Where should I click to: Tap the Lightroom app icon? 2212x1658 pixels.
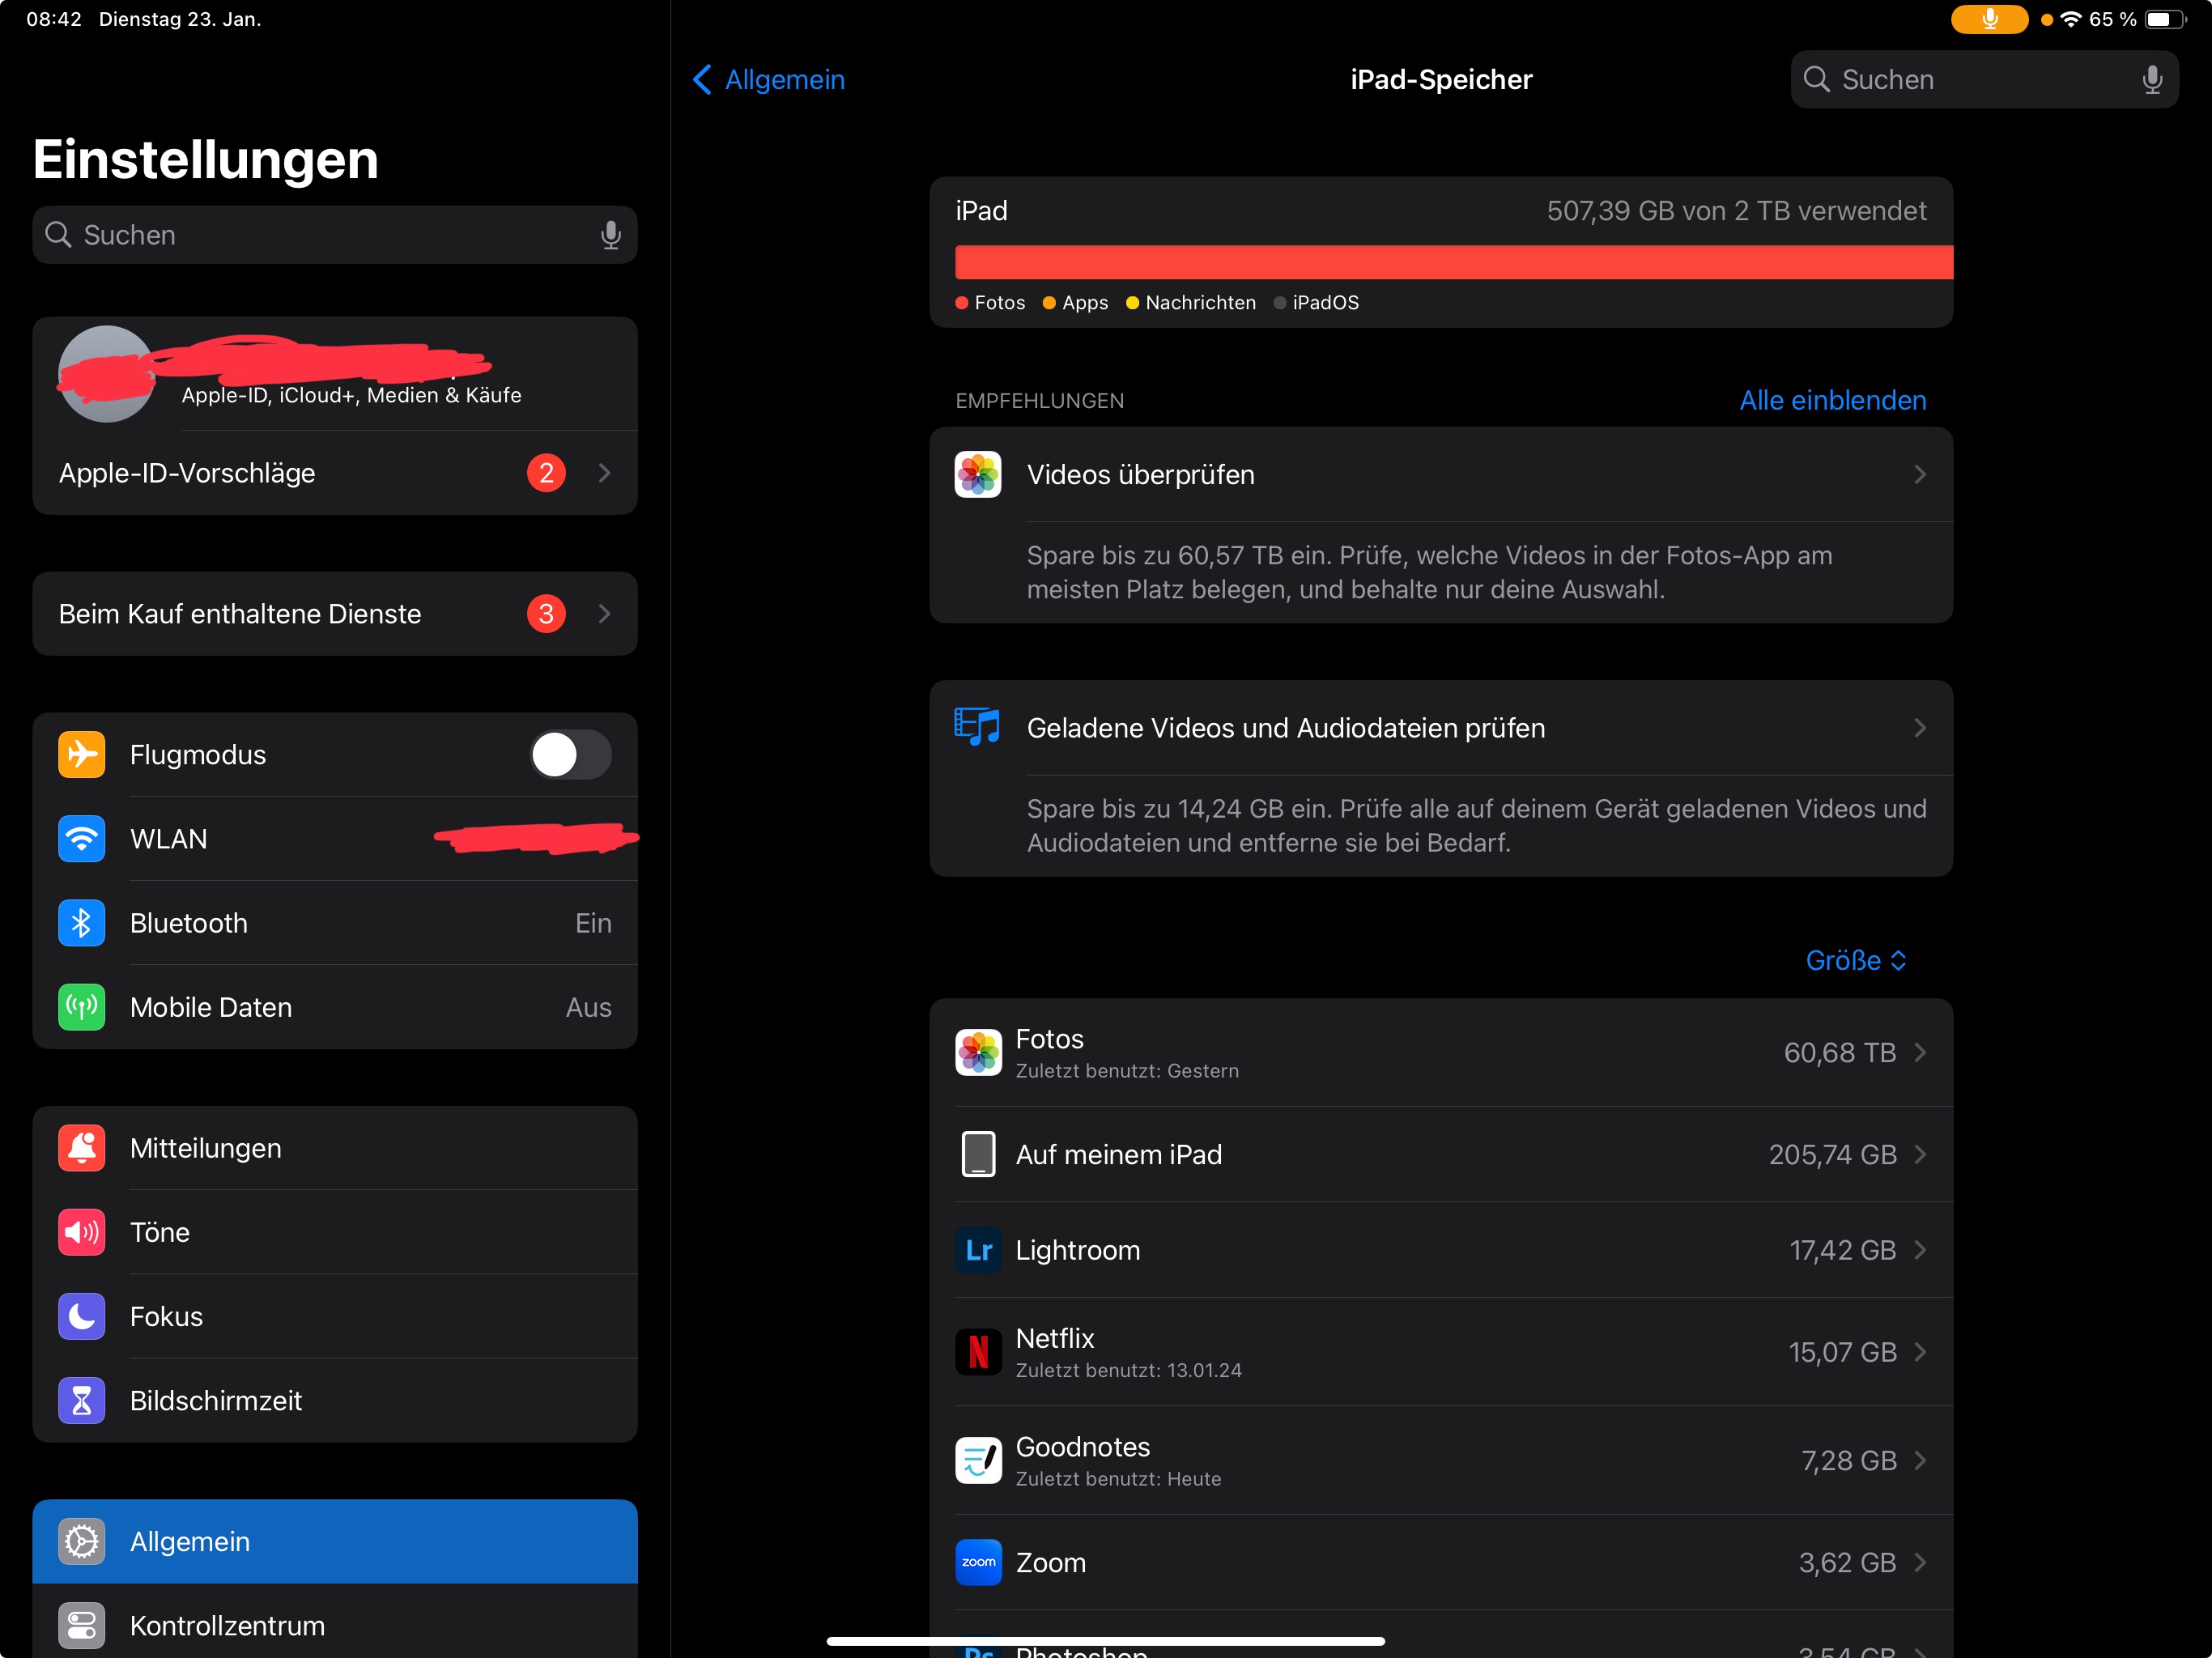pyautogui.click(x=978, y=1250)
